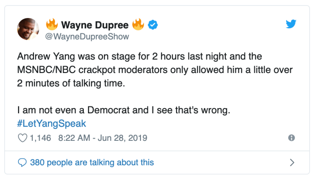The width and height of the screenshot is (316, 179).
Task: Click the info icon beside the date
Action: (x=292, y=138)
